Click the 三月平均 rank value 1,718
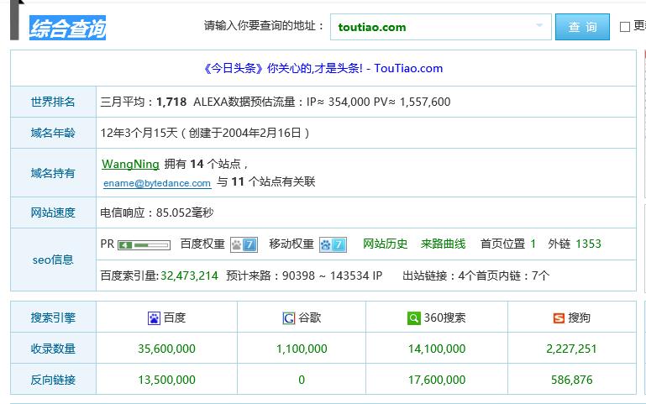Screen dimensions: 646x404 click(x=171, y=102)
